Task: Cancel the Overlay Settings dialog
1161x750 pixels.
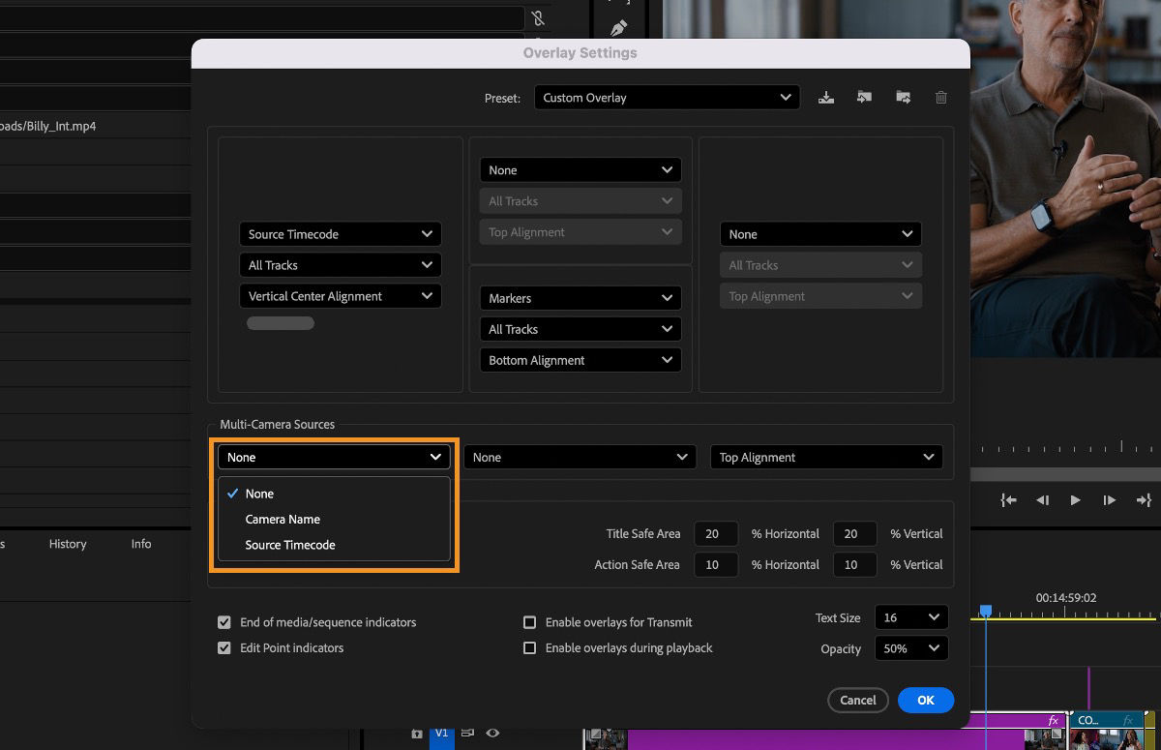Action: point(857,700)
